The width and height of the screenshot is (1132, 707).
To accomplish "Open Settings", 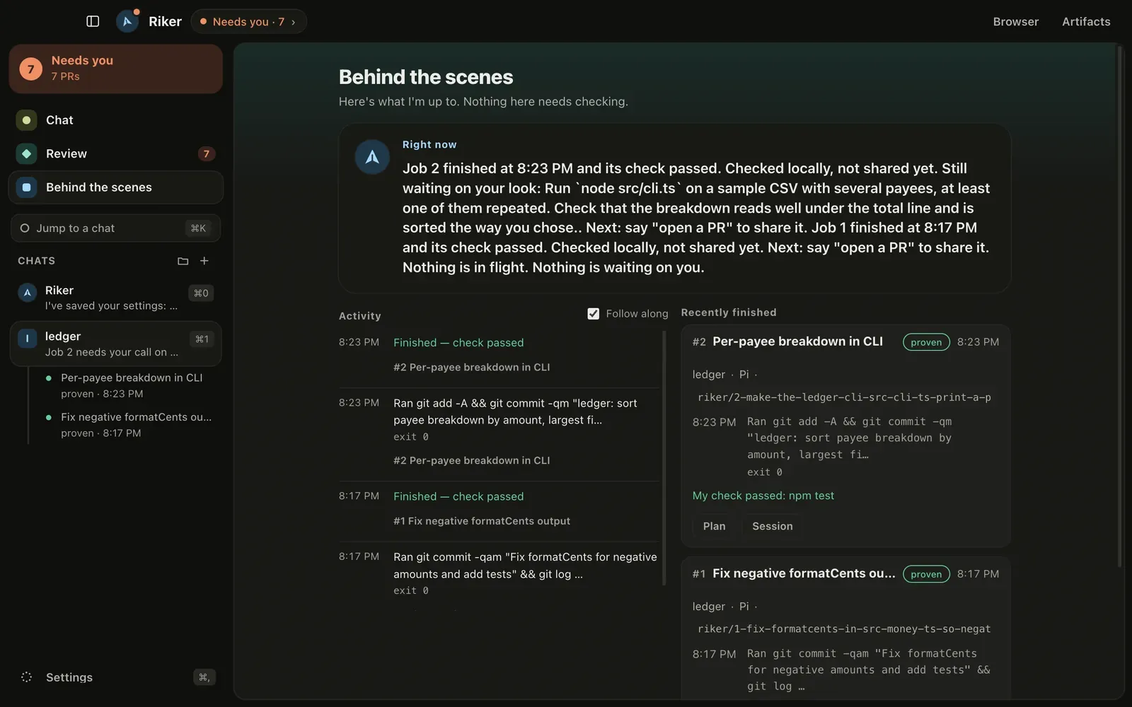I will point(116,677).
